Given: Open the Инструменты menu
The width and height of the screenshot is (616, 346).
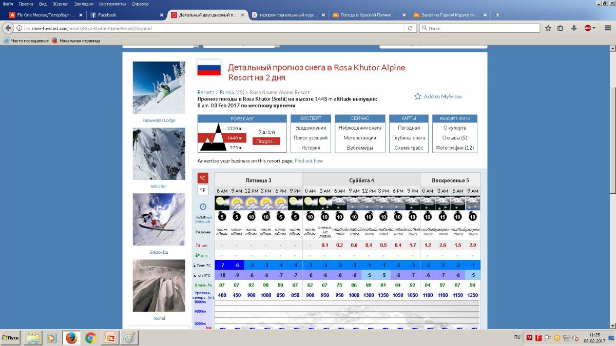Looking at the screenshot, I should tap(113, 4).
